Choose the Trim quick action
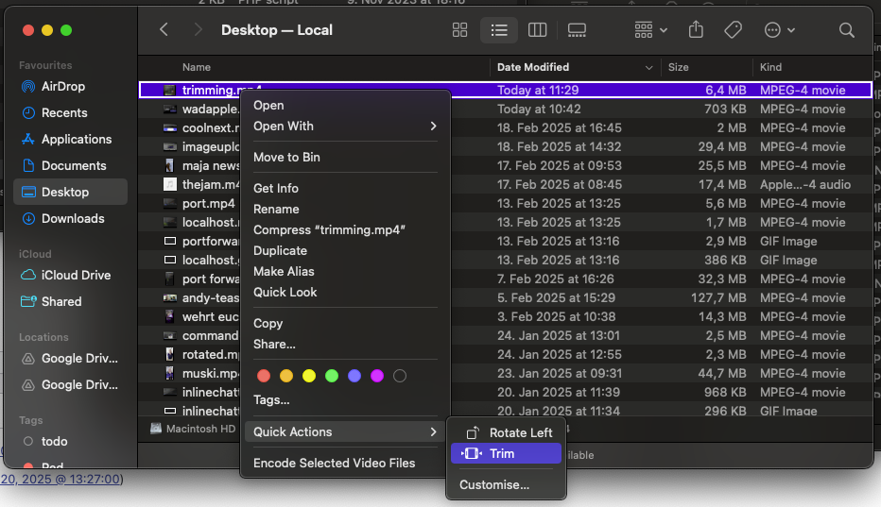 point(506,454)
